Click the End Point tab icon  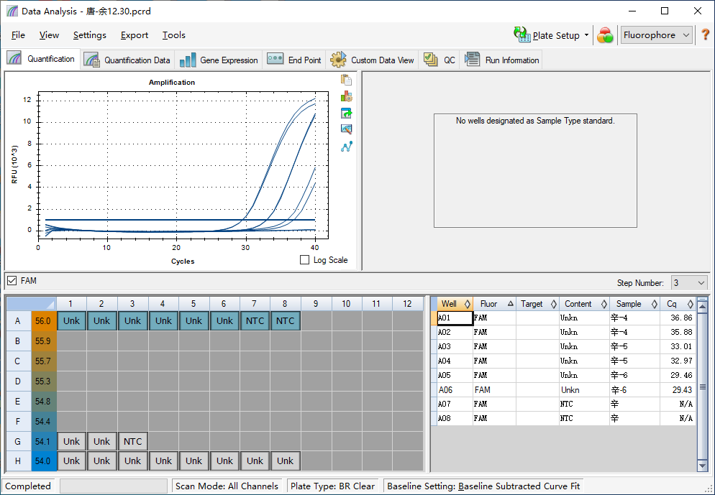coord(275,59)
